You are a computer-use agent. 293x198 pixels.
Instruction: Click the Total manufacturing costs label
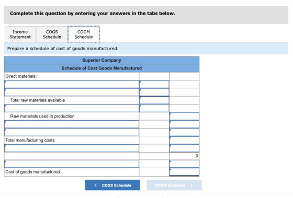(x=30, y=140)
